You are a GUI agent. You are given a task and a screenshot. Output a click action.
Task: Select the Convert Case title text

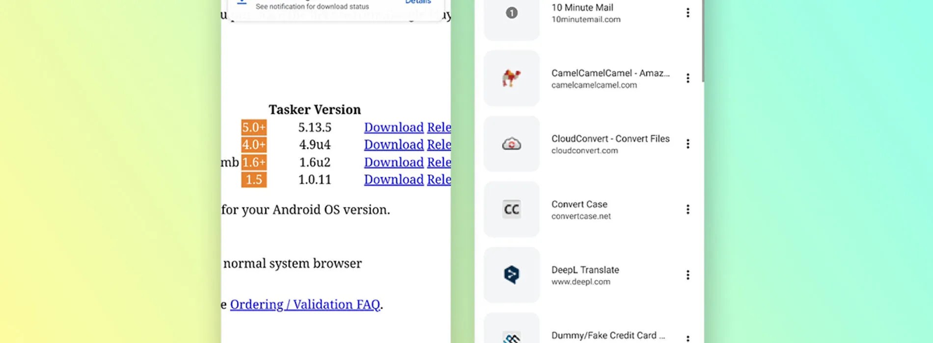(579, 204)
